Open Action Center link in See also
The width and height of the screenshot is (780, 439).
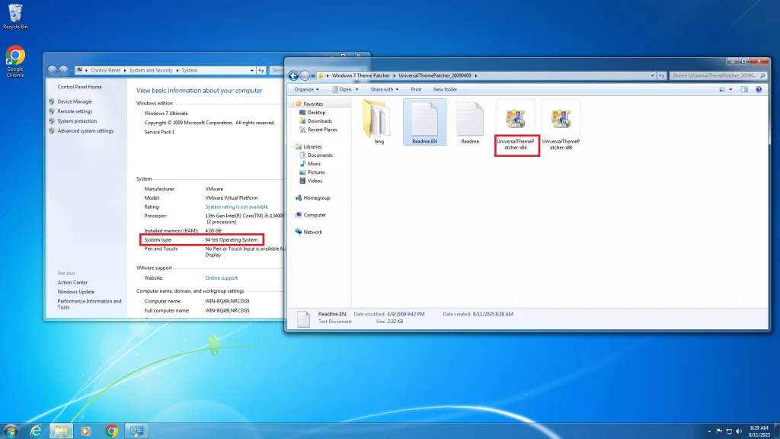pos(72,282)
